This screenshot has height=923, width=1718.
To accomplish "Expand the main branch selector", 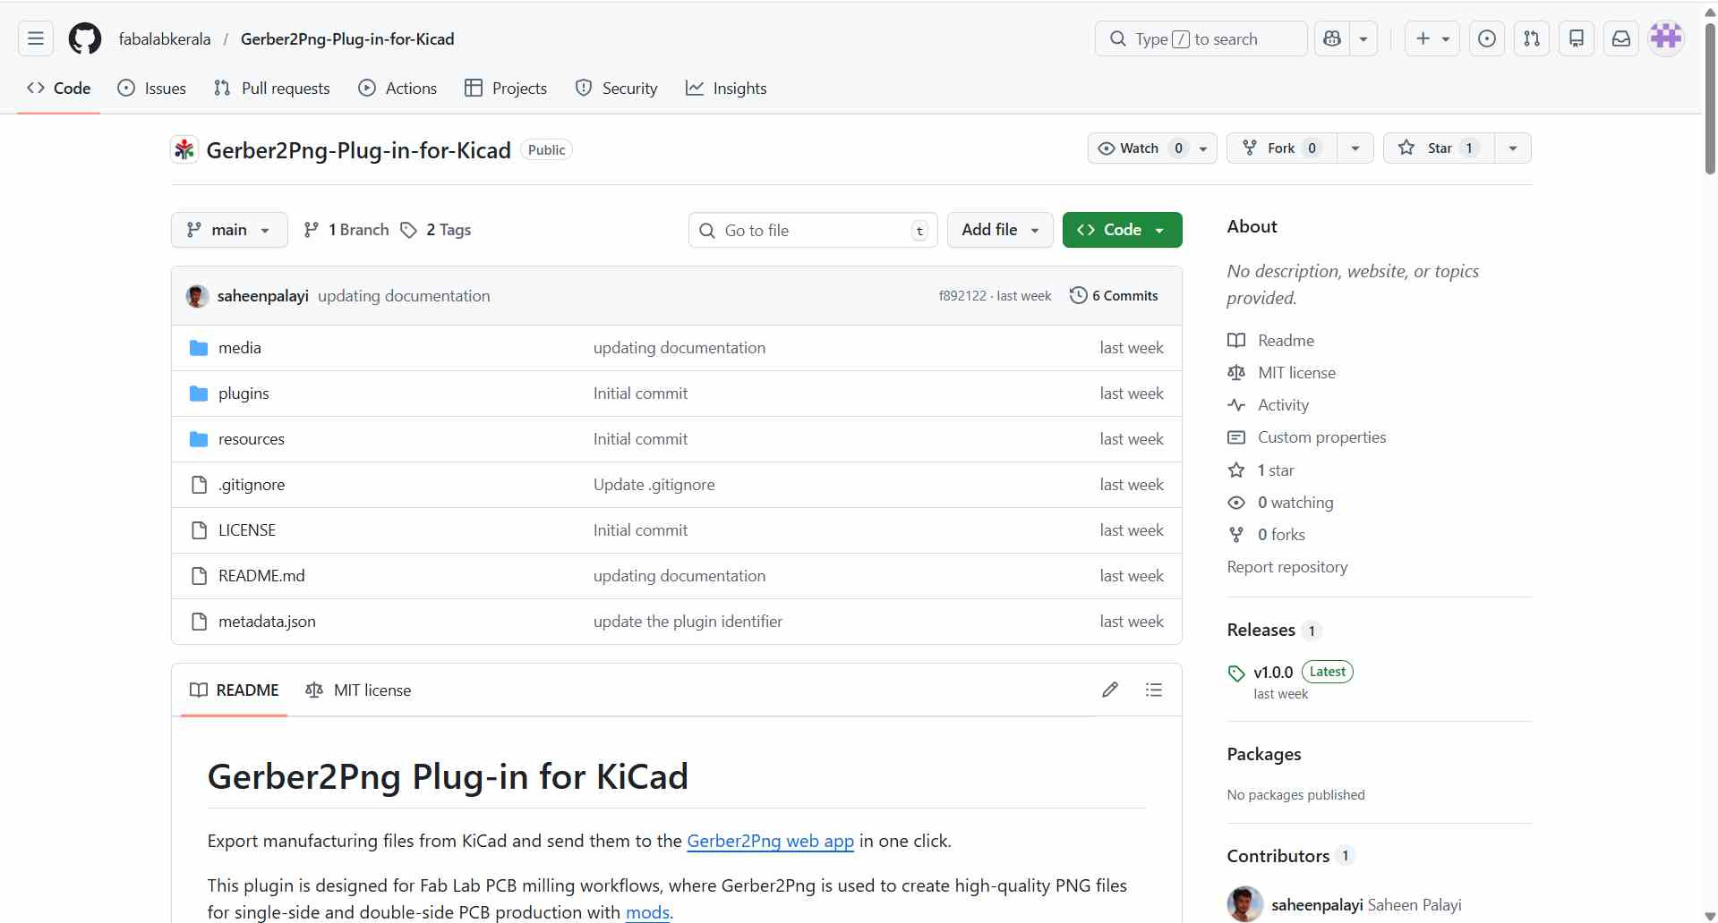I will click(x=228, y=230).
